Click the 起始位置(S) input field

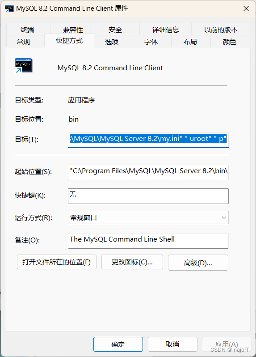[x=148, y=172]
